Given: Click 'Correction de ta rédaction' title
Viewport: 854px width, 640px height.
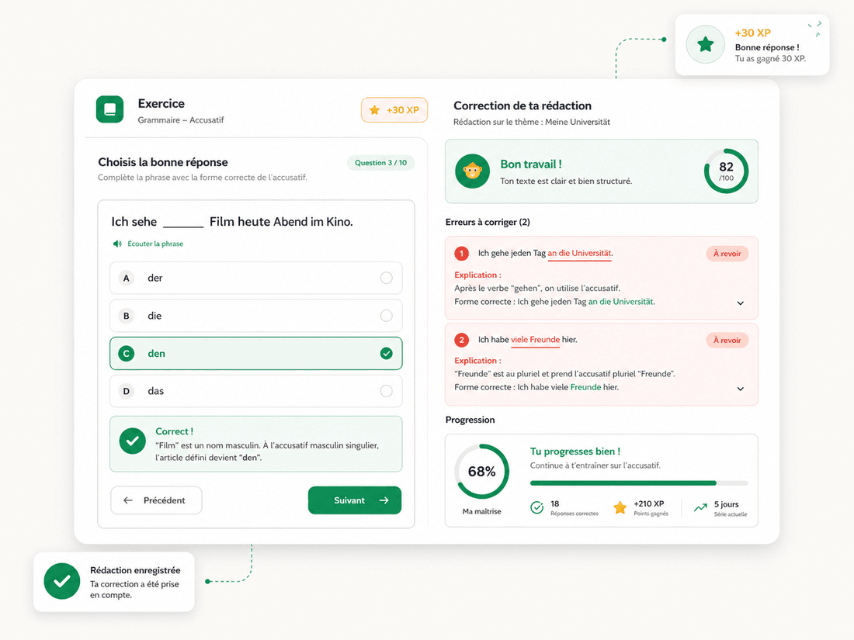Looking at the screenshot, I should pos(522,106).
